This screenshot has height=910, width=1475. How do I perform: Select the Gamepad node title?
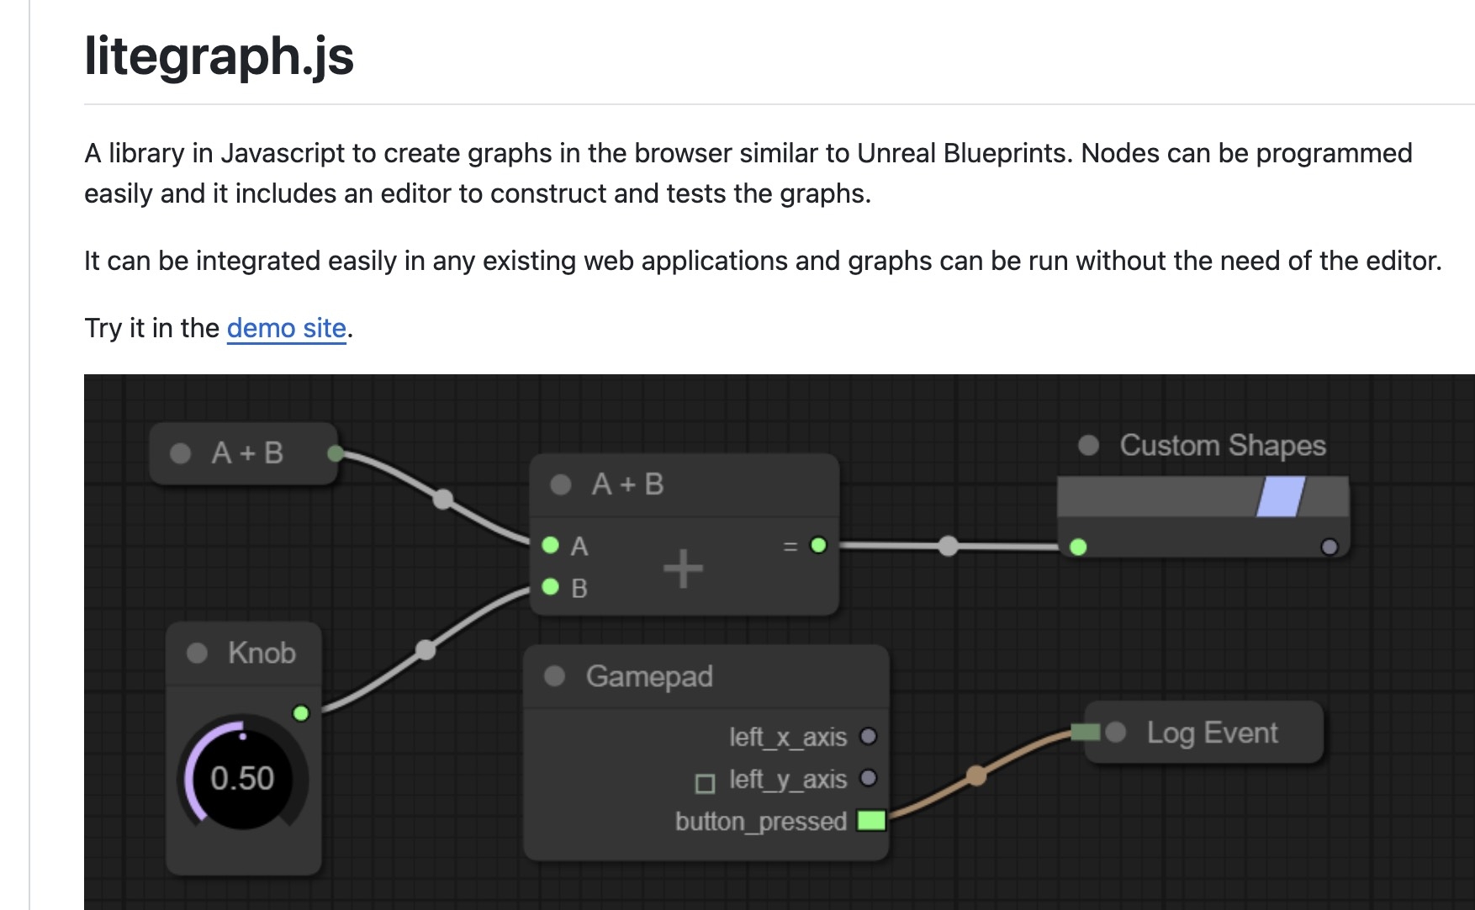pos(649,676)
